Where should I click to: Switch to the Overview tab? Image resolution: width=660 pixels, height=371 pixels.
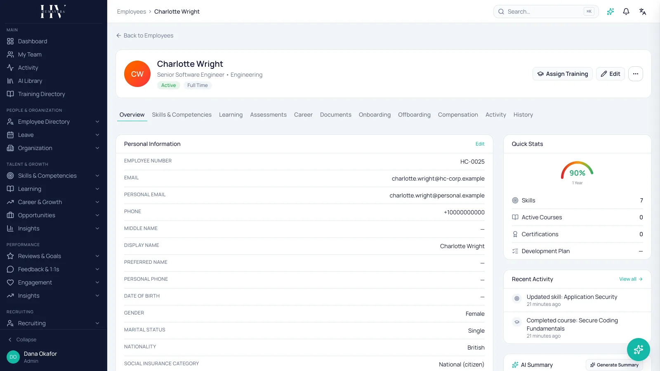click(132, 115)
